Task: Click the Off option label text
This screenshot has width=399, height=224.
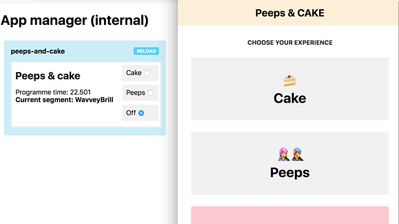Action: pos(131,113)
